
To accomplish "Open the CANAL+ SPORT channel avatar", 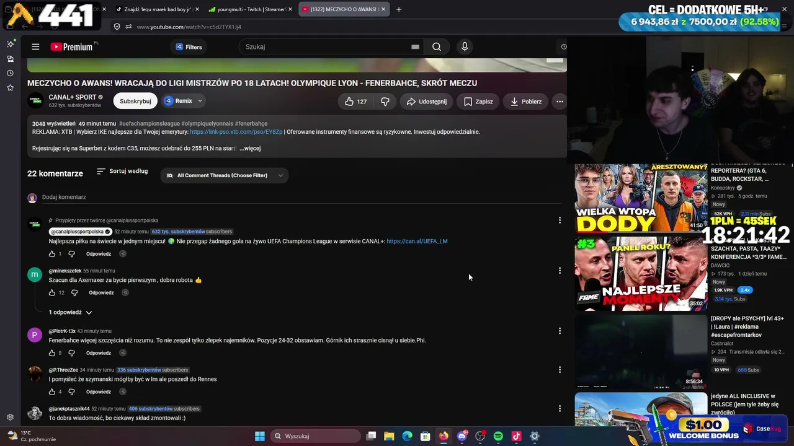I will 36,101.
